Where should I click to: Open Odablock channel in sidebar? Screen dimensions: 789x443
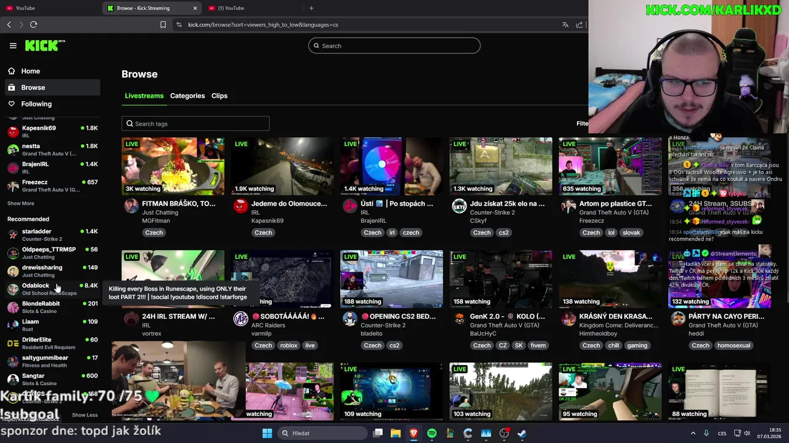coord(52,289)
